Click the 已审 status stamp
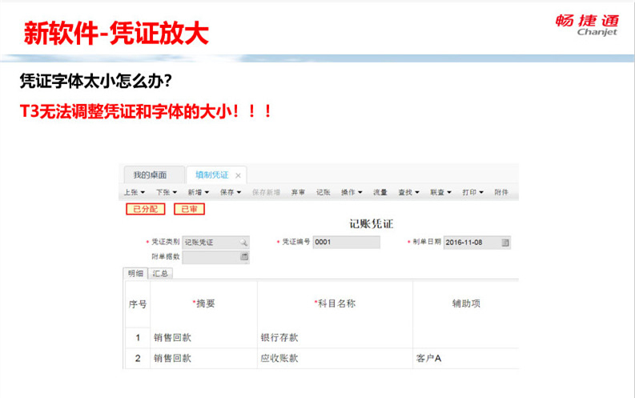The image size is (635, 398). [189, 209]
